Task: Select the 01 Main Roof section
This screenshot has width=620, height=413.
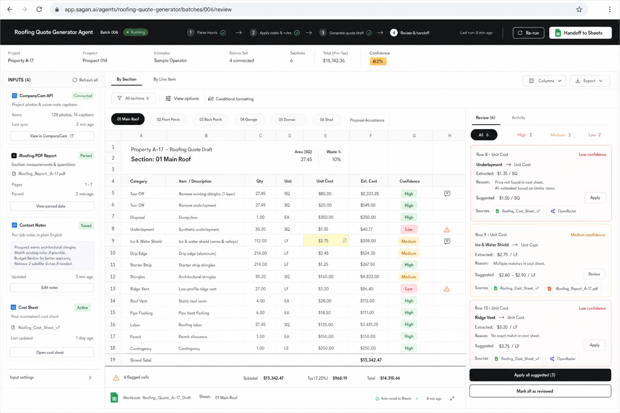Action: (x=128, y=119)
